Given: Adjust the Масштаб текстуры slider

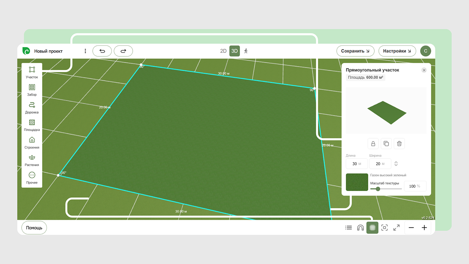Looking at the screenshot, I should coord(378,189).
